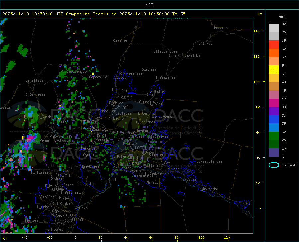Click the 'L_PAZ' place label
Screen dimensions: 299x242
(x=246, y=204)
